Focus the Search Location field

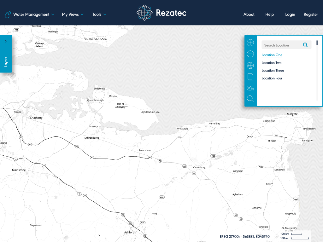point(286,45)
